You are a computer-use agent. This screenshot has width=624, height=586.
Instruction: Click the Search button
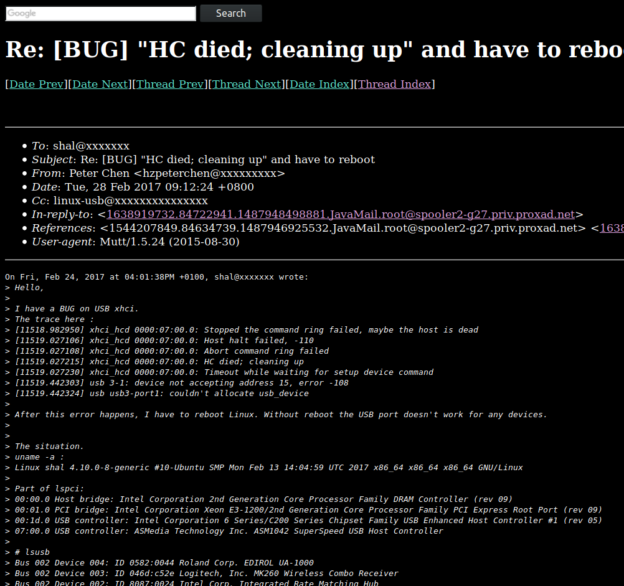(x=231, y=14)
